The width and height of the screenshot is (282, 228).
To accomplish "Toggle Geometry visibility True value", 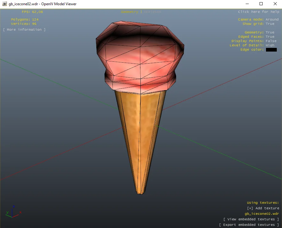I will click(x=270, y=32).
